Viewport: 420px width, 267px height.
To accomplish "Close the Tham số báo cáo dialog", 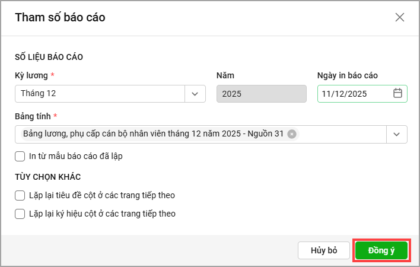I will 400,17.
